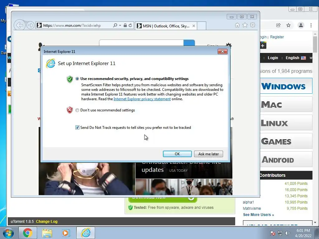Image resolution: width=319 pixels, height=239 pixels.
Task: Toggle Send Do Not Track requests checkbox
Action: 77,127
